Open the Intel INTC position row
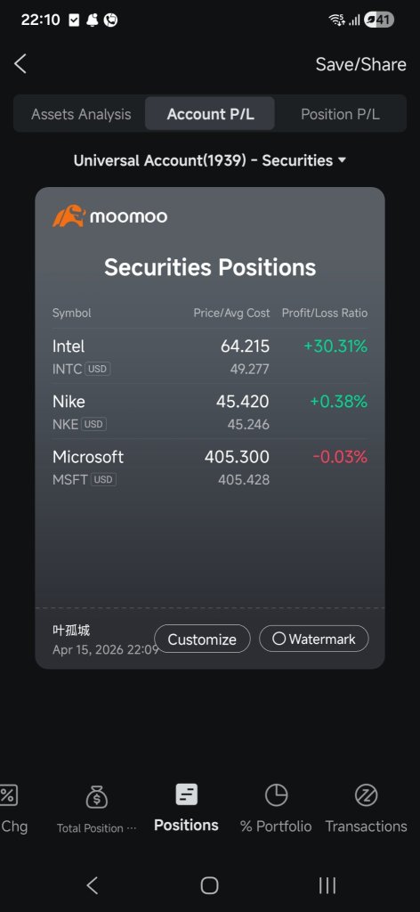Image resolution: width=420 pixels, height=912 pixels. point(210,356)
